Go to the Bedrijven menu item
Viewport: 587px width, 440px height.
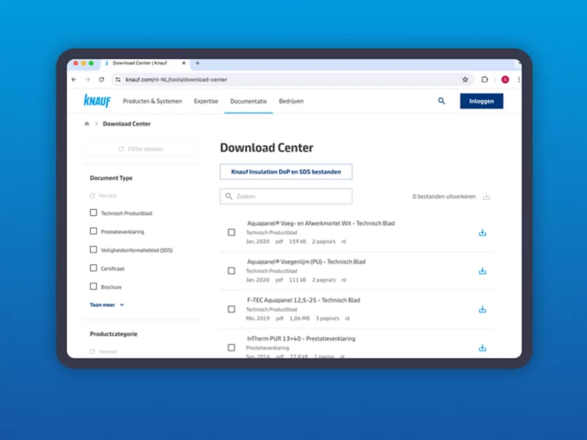pos(291,101)
